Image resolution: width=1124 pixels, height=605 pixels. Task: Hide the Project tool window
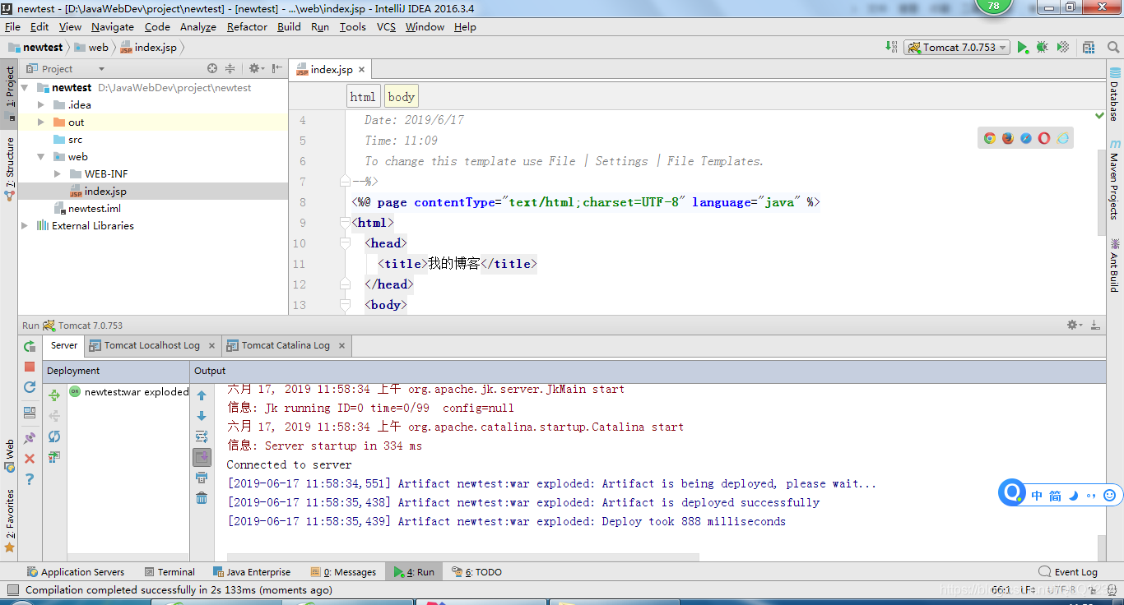click(276, 69)
